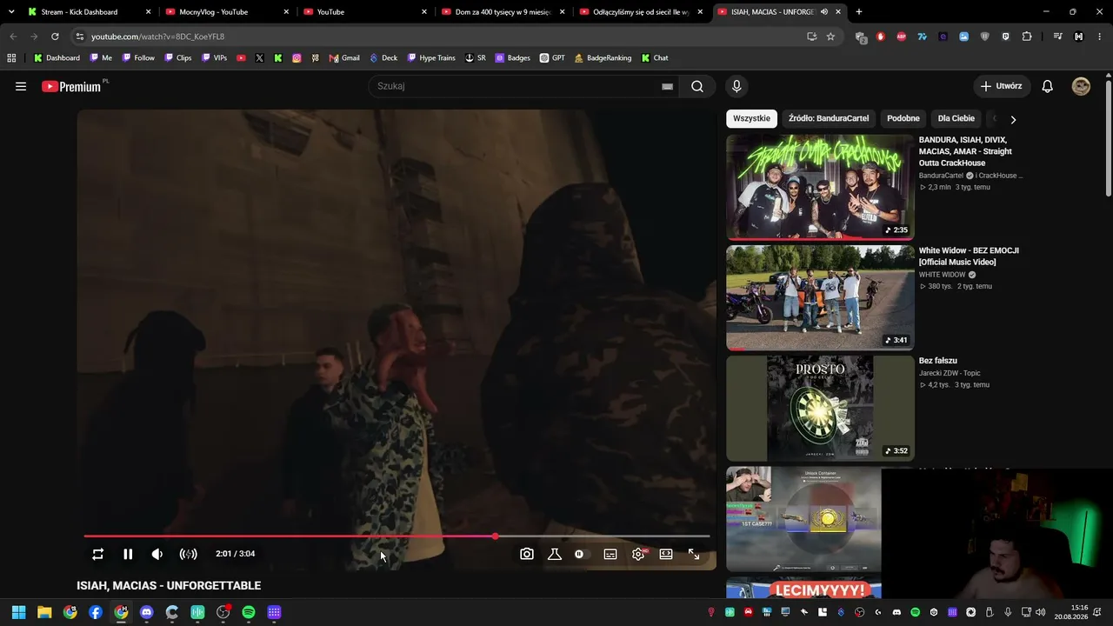Open Straight Outta CrackHouse video thumbnail
This screenshot has width=1113, height=626.
pyautogui.click(x=820, y=186)
